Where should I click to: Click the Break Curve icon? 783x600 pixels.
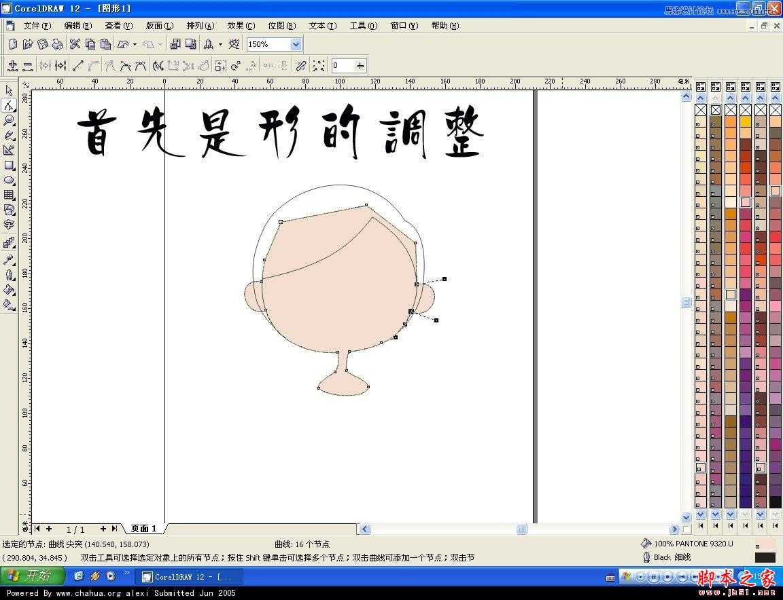click(x=61, y=66)
